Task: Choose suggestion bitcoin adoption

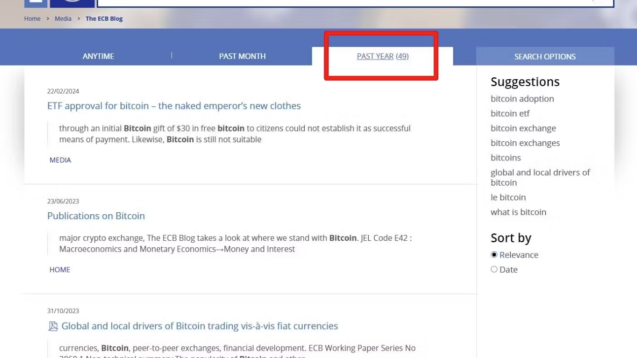Action: (x=522, y=98)
